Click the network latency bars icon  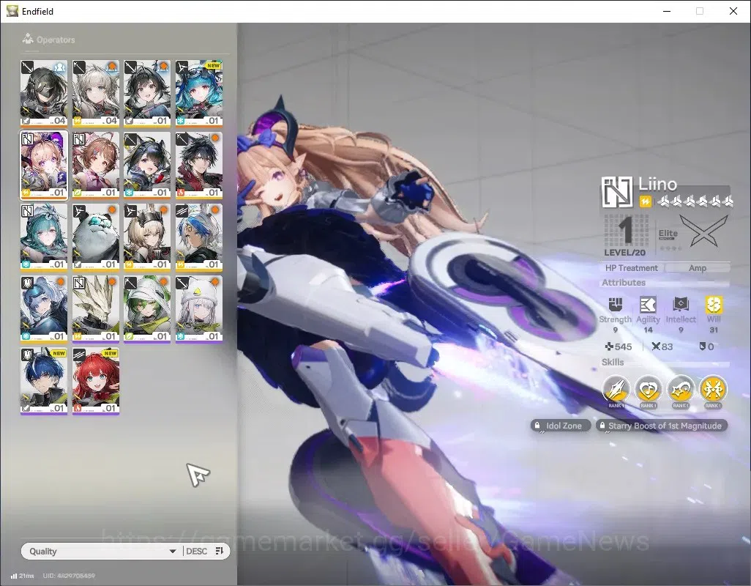click(x=14, y=576)
